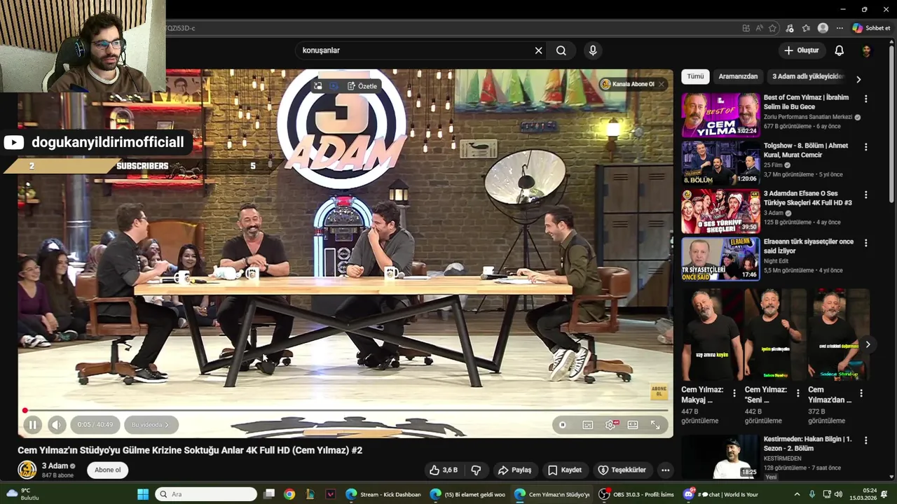Image resolution: width=897 pixels, height=504 pixels.
Task: Open options for 'Best of Cem Yılmaz'
Action: point(865,99)
